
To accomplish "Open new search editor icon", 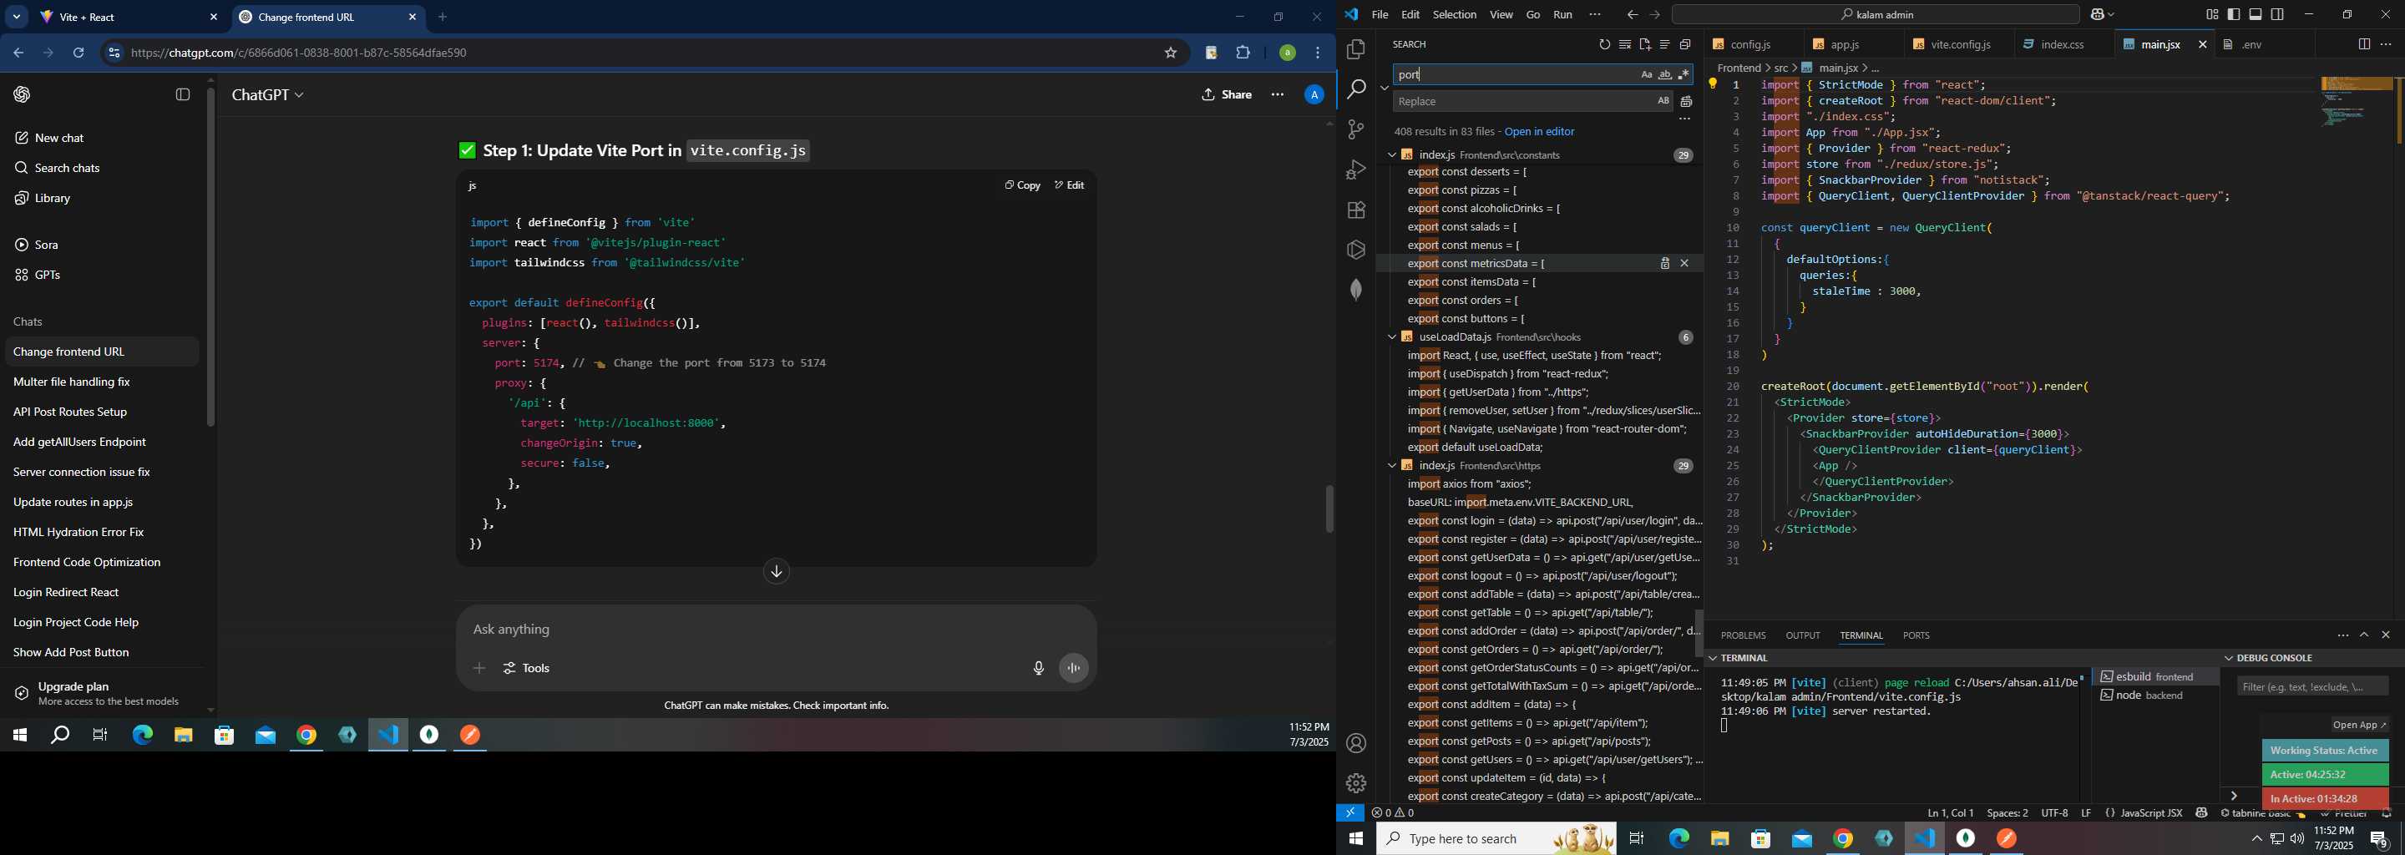I will pos(1645,45).
